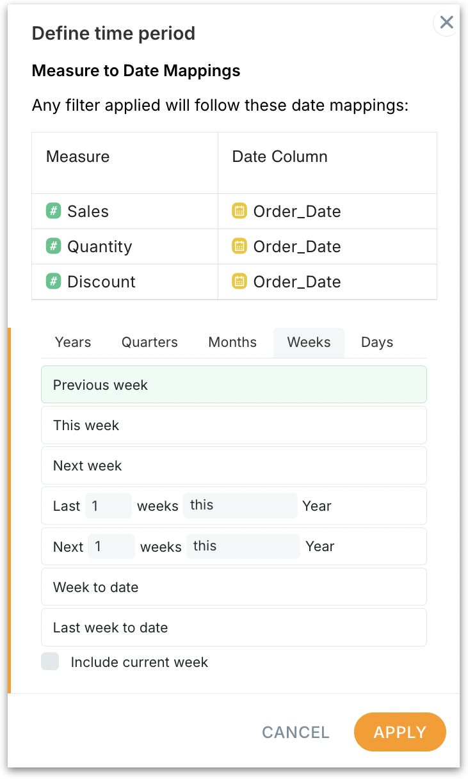Click the green measure icon beside Quantity
Screen dimensions: 468x779
point(54,246)
